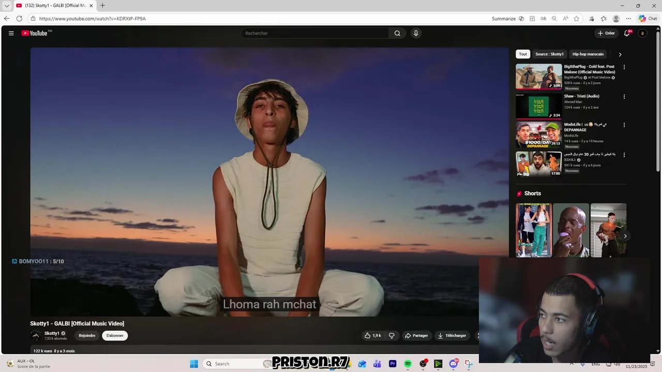This screenshot has height=372, width=662.
Task: Open the Shaw - Tristi (Audio) title
Action: click(x=582, y=96)
